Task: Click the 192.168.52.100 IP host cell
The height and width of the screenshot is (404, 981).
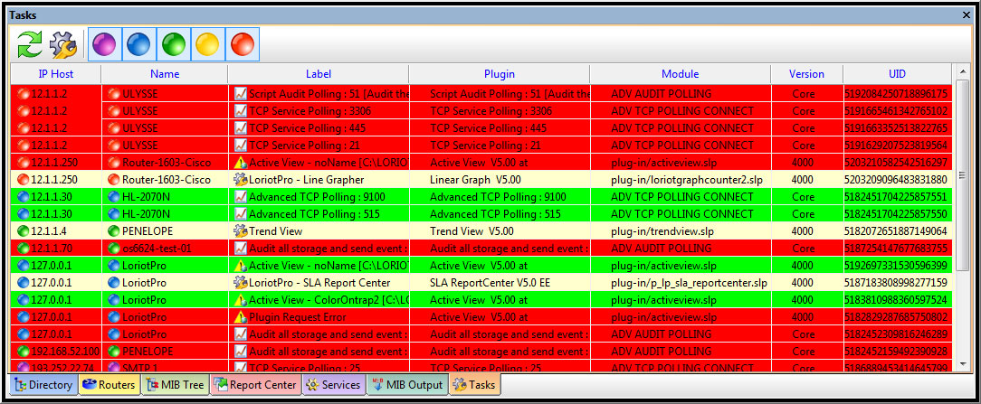Action: (x=56, y=351)
